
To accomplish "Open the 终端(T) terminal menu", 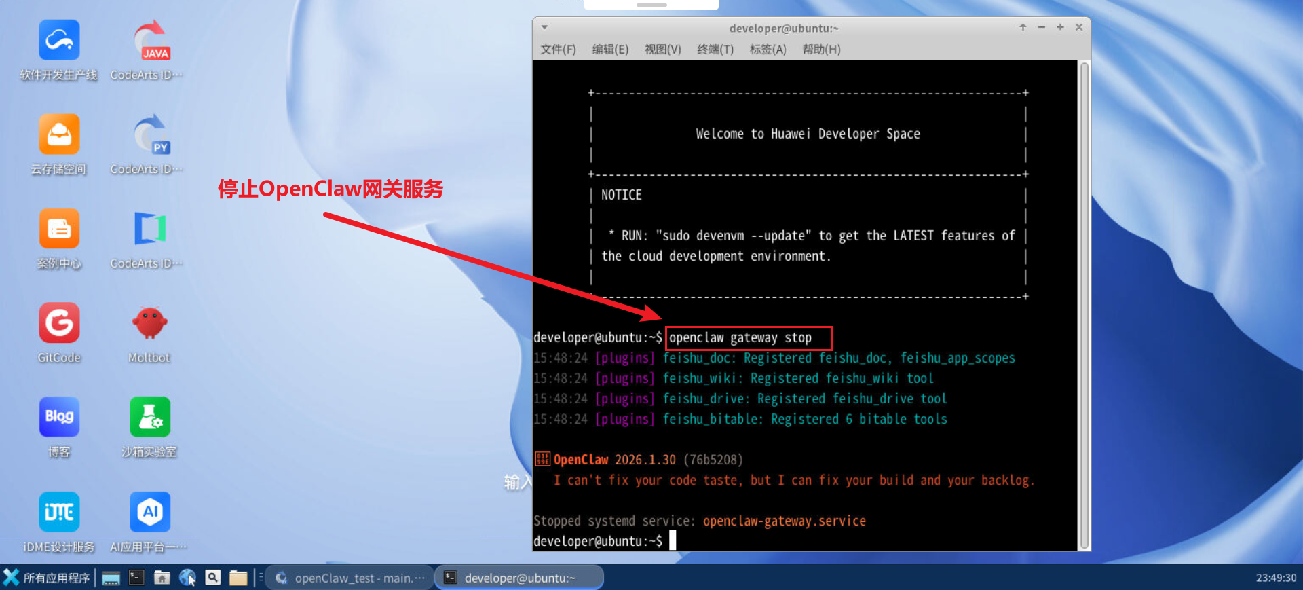I will pyautogui.click(x=715, y=50).
